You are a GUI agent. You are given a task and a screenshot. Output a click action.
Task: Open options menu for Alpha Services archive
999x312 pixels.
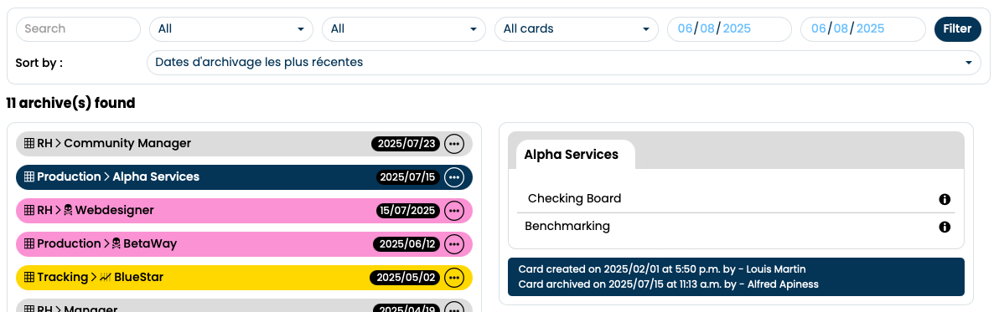coord(454,177)
